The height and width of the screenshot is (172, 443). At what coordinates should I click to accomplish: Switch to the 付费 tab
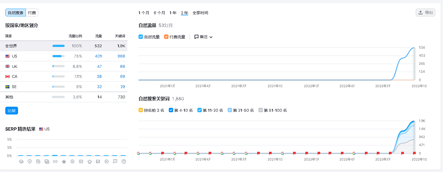tap(32, 13)
